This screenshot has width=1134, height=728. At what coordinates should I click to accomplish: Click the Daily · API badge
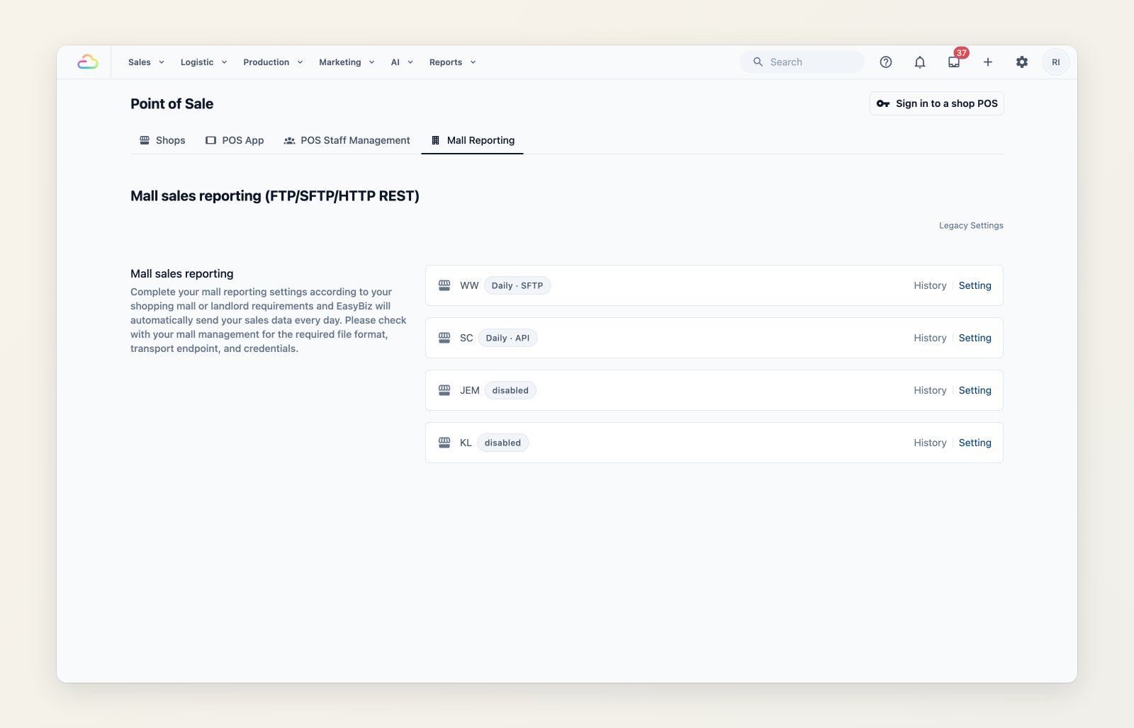click(x=507, y=338)
